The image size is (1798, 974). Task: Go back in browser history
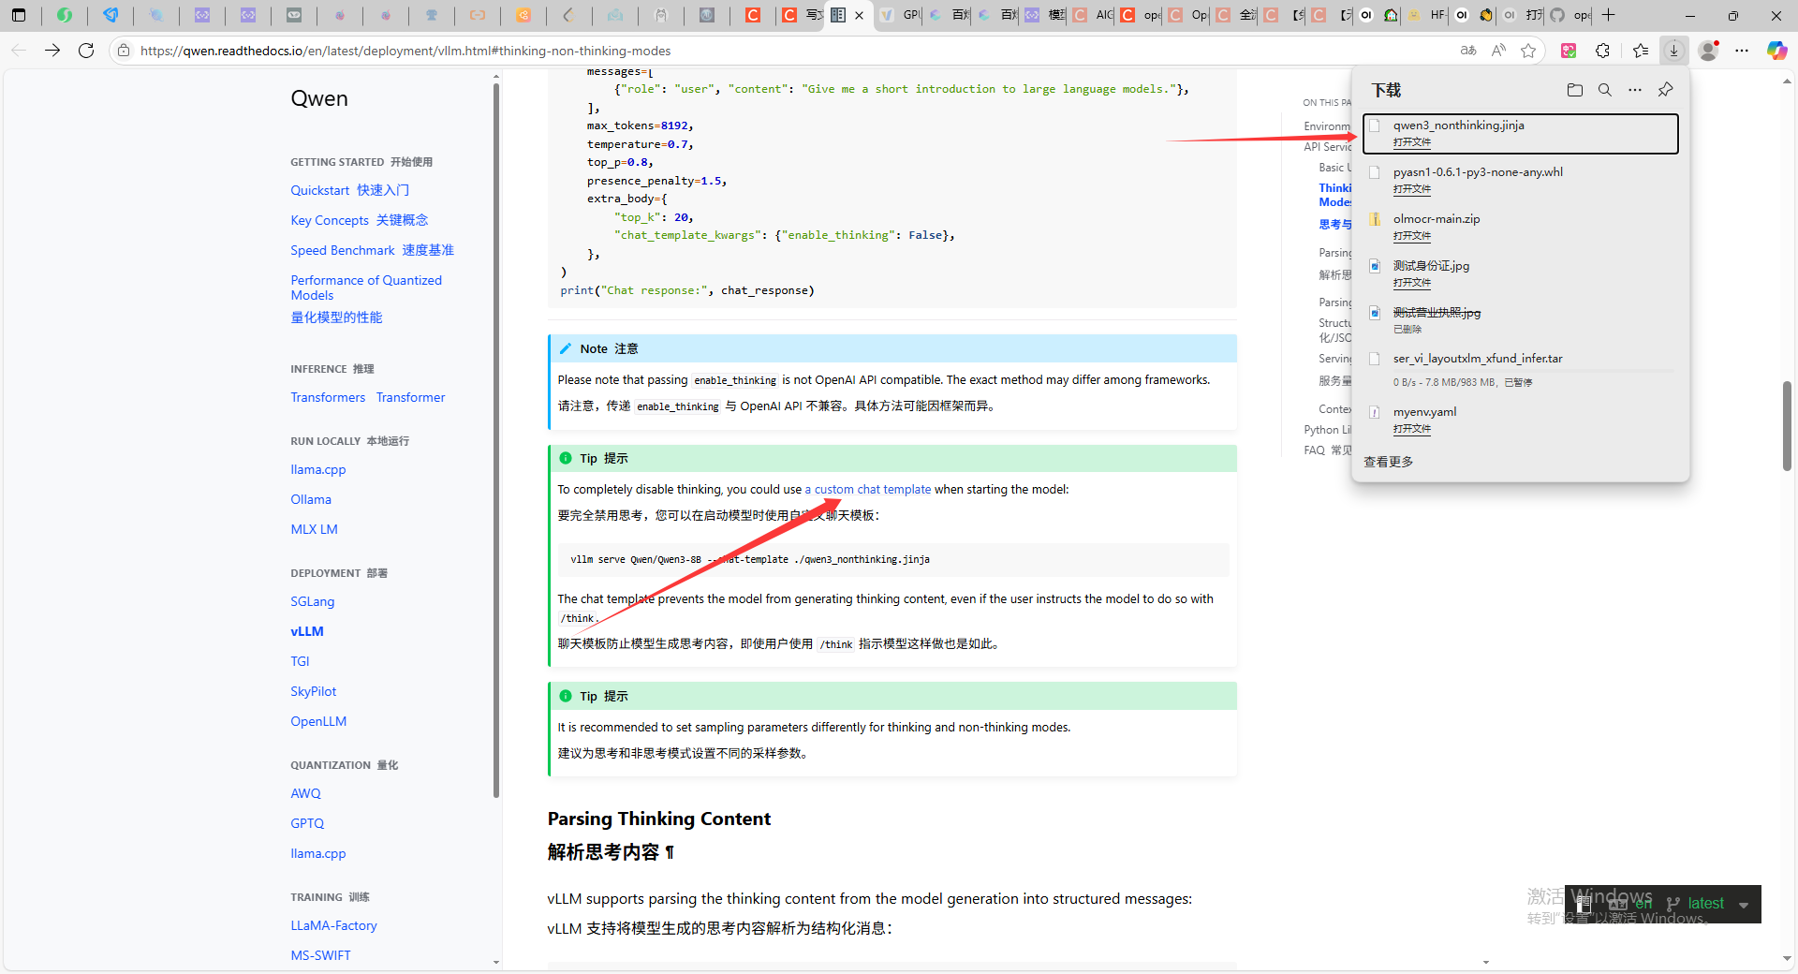click(x=19, y=51)
